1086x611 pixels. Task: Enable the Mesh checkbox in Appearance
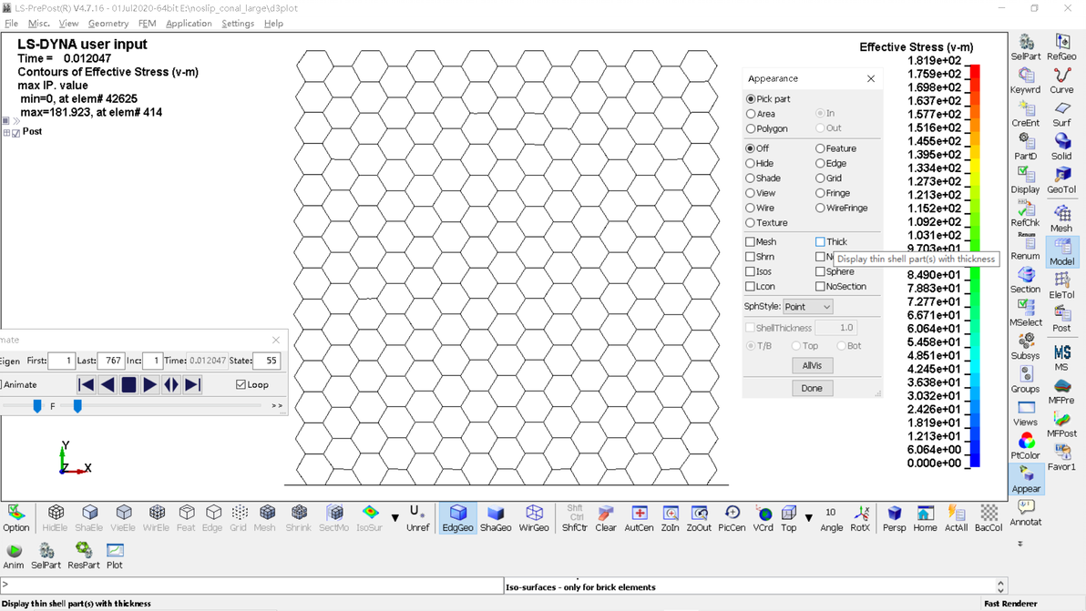pyautogui.click(x=750, y=241)
